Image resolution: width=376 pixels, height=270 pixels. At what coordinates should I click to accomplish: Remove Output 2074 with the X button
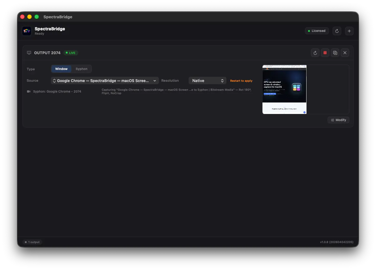click(345, 53)
